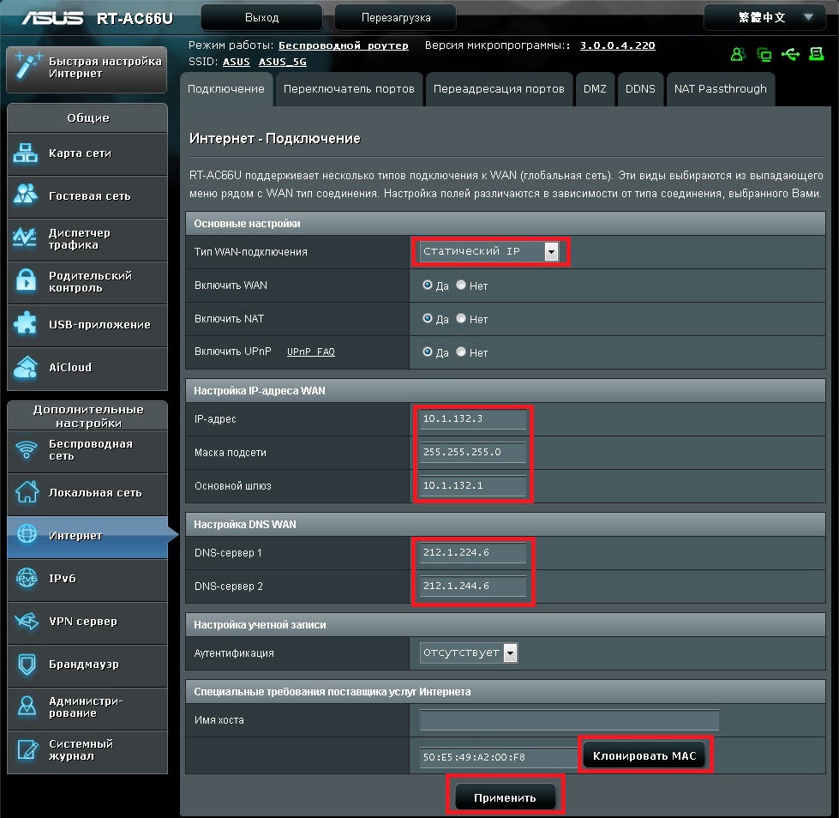Select 'Нет' for Включить WAN
Screen dimensions: 839x818
coord(461,286)
